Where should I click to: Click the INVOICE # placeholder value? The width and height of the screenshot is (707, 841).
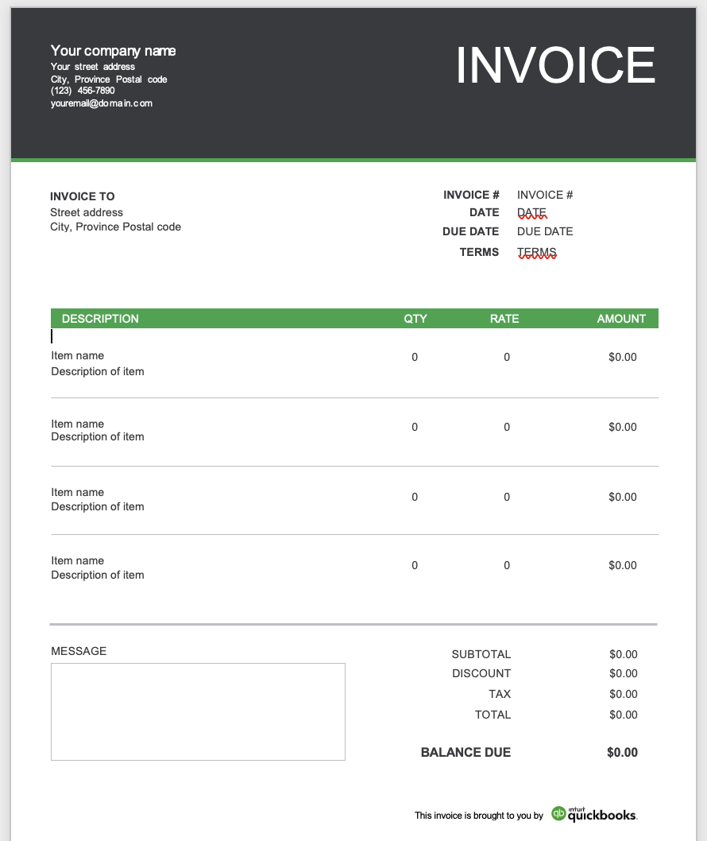(545, 195)
